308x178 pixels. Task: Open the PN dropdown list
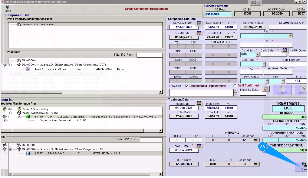tap(291, 36)
